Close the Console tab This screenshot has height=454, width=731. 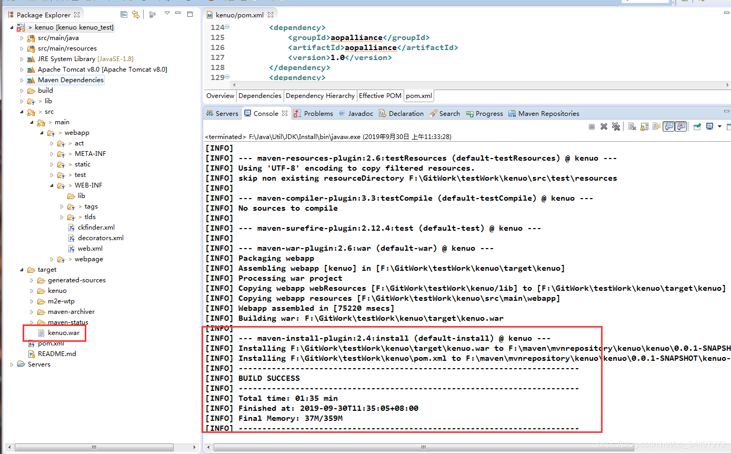(284, 113)
